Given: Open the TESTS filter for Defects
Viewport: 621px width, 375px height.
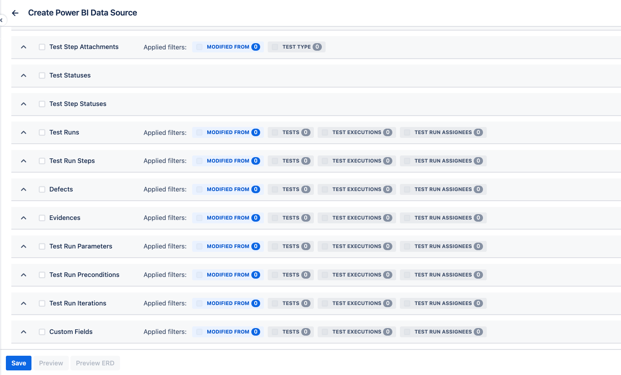Looking at the screenshot, I should point(290,189).
